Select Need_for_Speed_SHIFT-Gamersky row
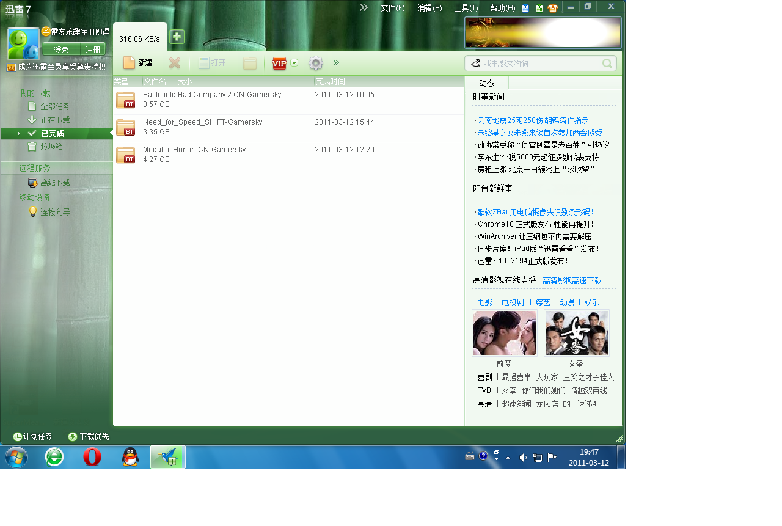This screenshot has height=526, width=782. [x=288, y=128]
